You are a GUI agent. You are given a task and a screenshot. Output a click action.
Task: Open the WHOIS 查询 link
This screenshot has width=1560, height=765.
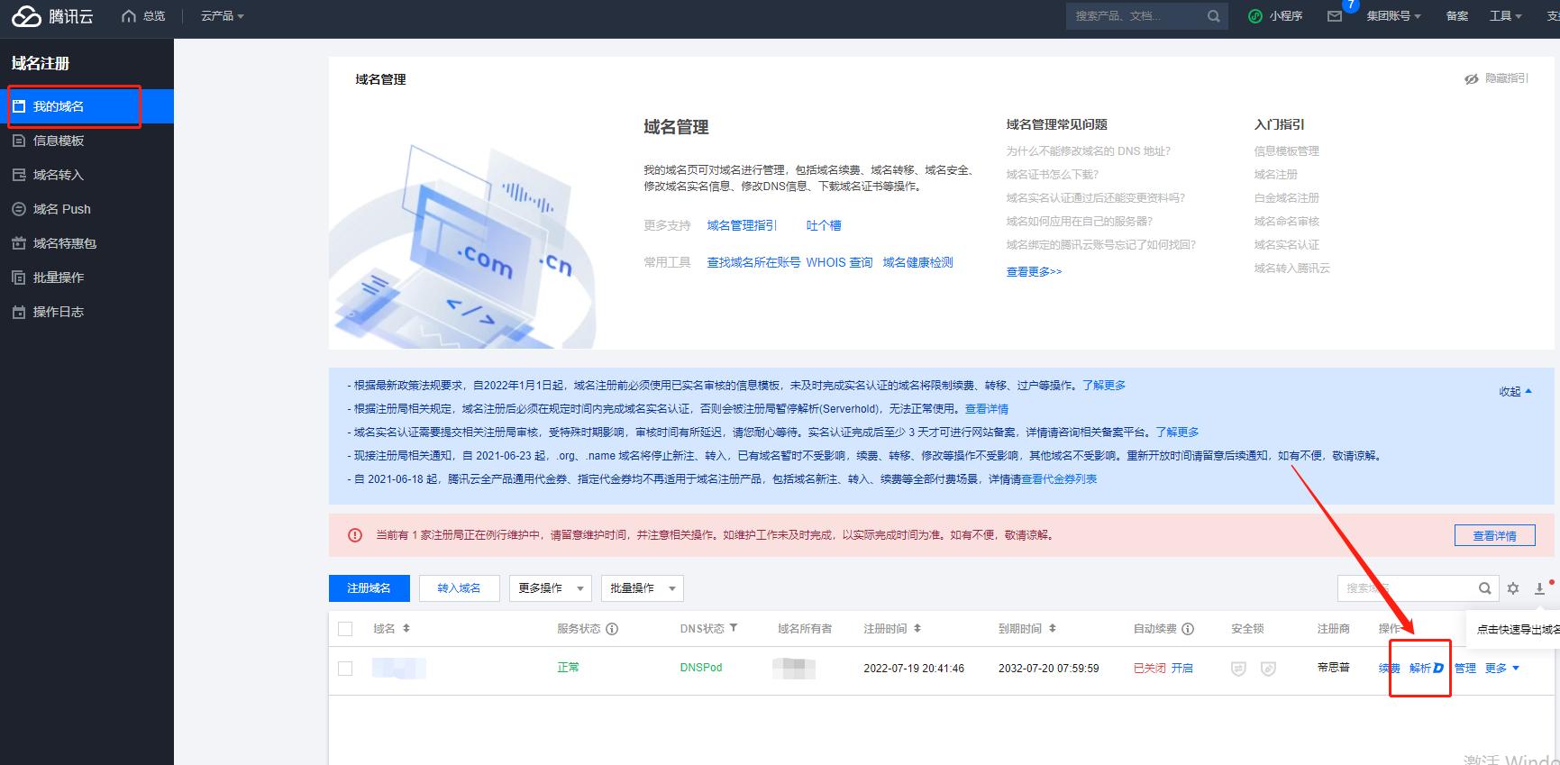[839, 262]
